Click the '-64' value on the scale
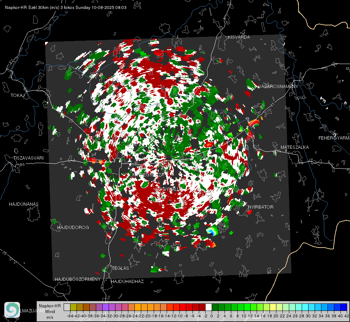 pyautogui.click(x=70, y=316)
